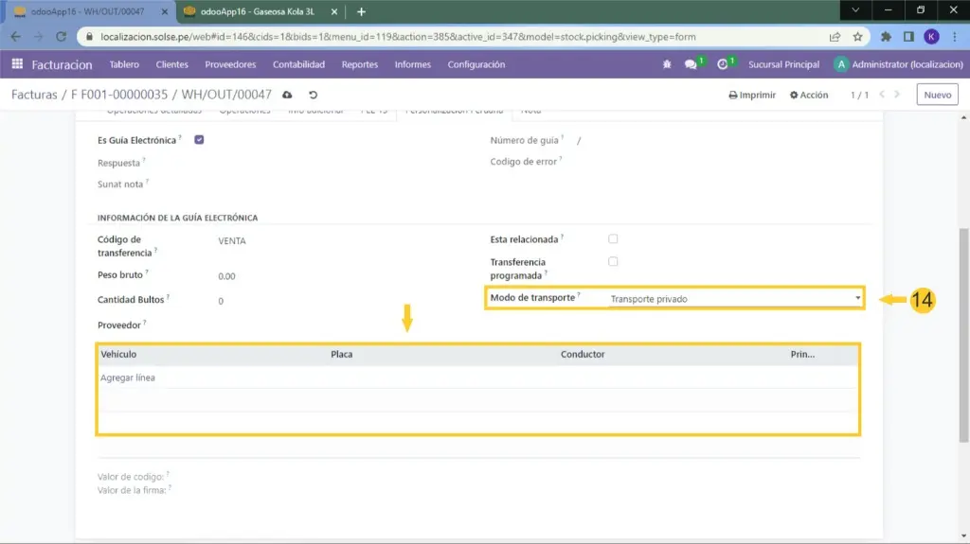
Task: Open the Acción dropdown menu
Action: point(809,96)
